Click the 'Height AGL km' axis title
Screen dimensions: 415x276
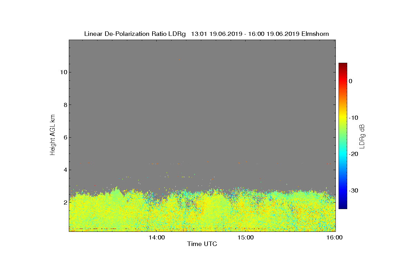[x=53, y=135]
